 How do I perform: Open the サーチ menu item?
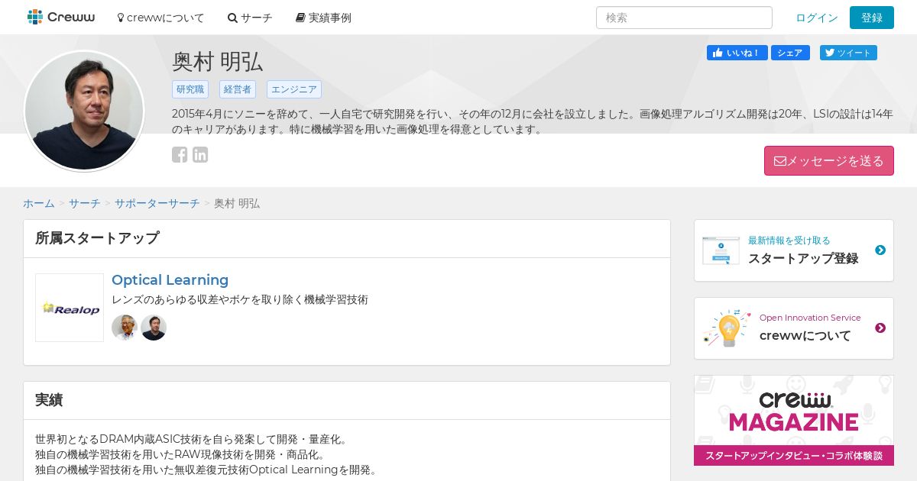coord(250,18)
